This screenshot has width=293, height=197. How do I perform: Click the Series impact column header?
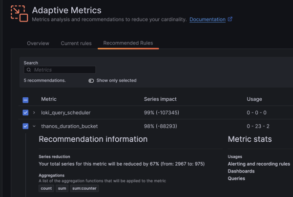(x=160, y=99)
